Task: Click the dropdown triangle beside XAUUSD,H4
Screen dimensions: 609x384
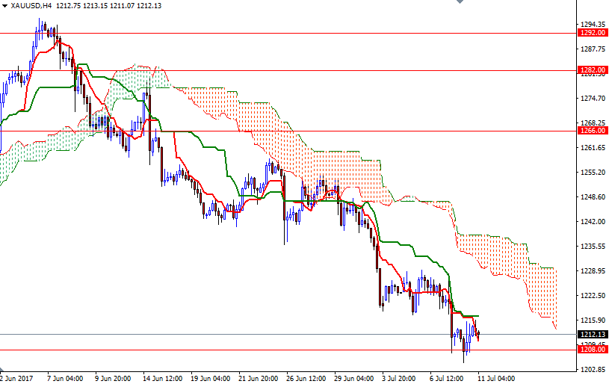Action: (x=4, y=5)
